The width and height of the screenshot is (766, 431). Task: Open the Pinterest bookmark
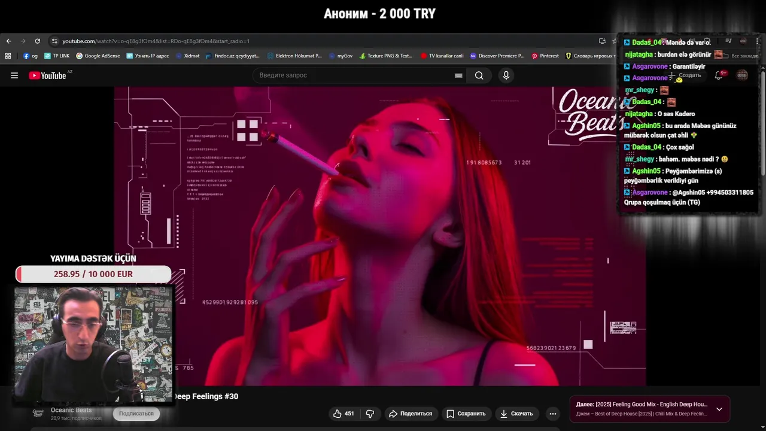545,56
